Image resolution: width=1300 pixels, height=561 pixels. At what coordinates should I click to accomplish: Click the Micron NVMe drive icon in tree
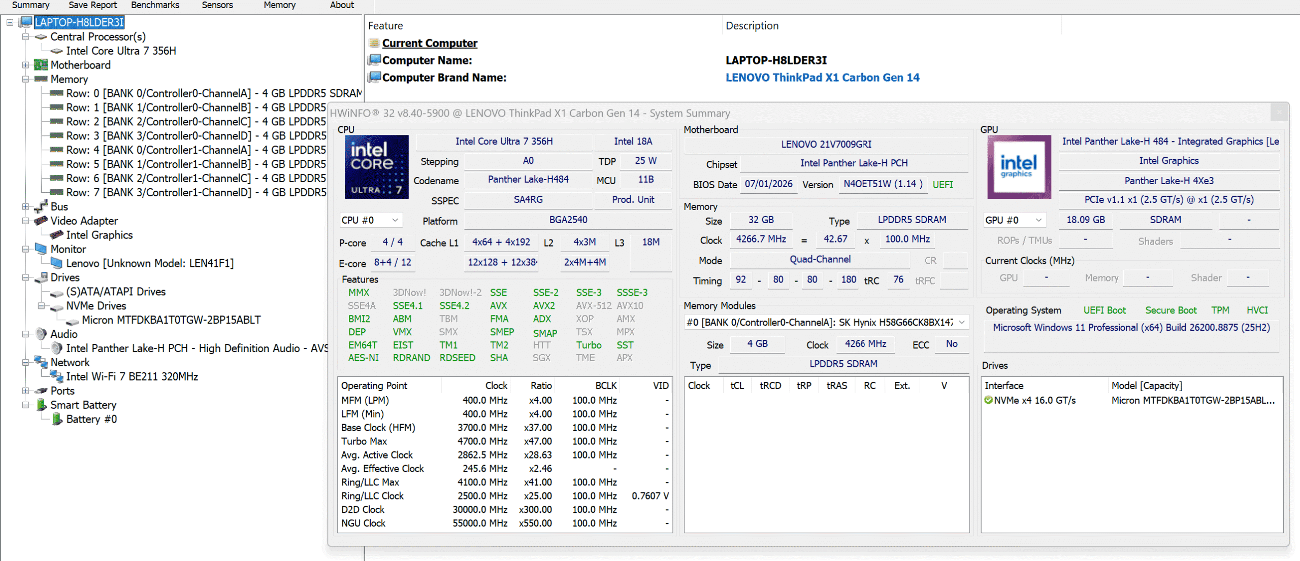pos(73,321)
